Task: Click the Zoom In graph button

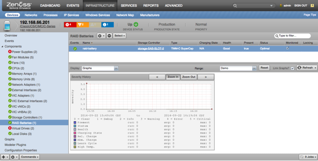Action: pyautogui.click(x=173, y=77)
